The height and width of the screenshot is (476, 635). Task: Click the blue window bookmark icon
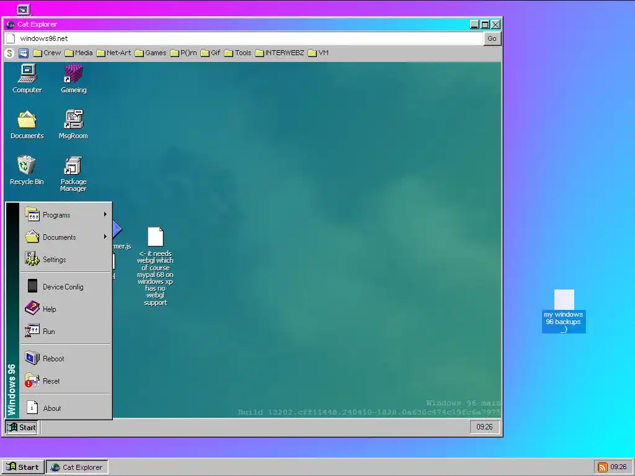24,53
